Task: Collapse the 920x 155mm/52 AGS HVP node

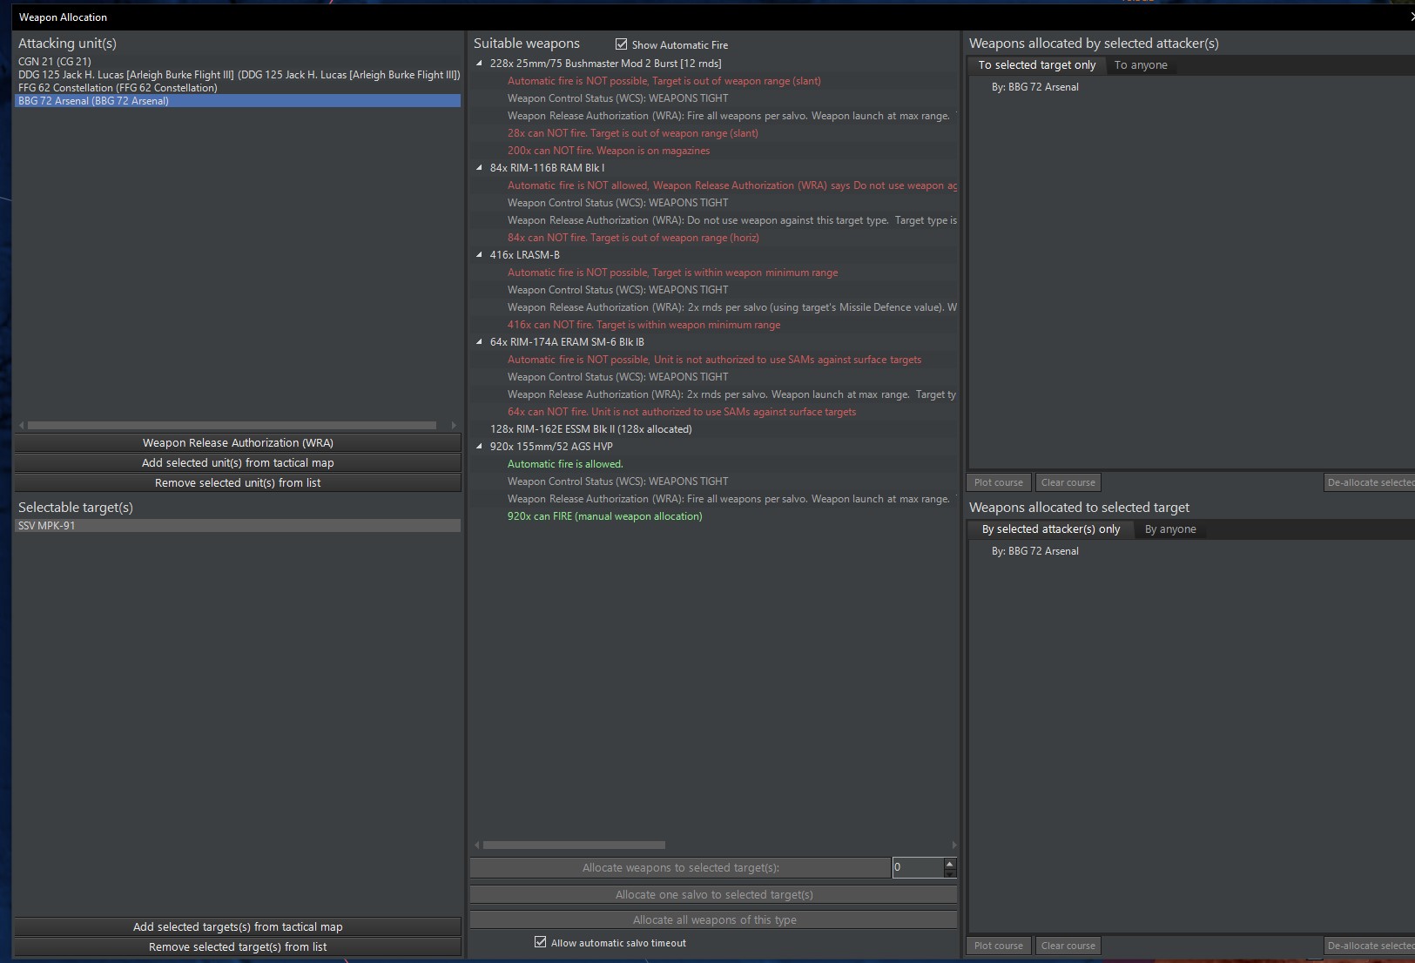Action: (x=479, y=447)
